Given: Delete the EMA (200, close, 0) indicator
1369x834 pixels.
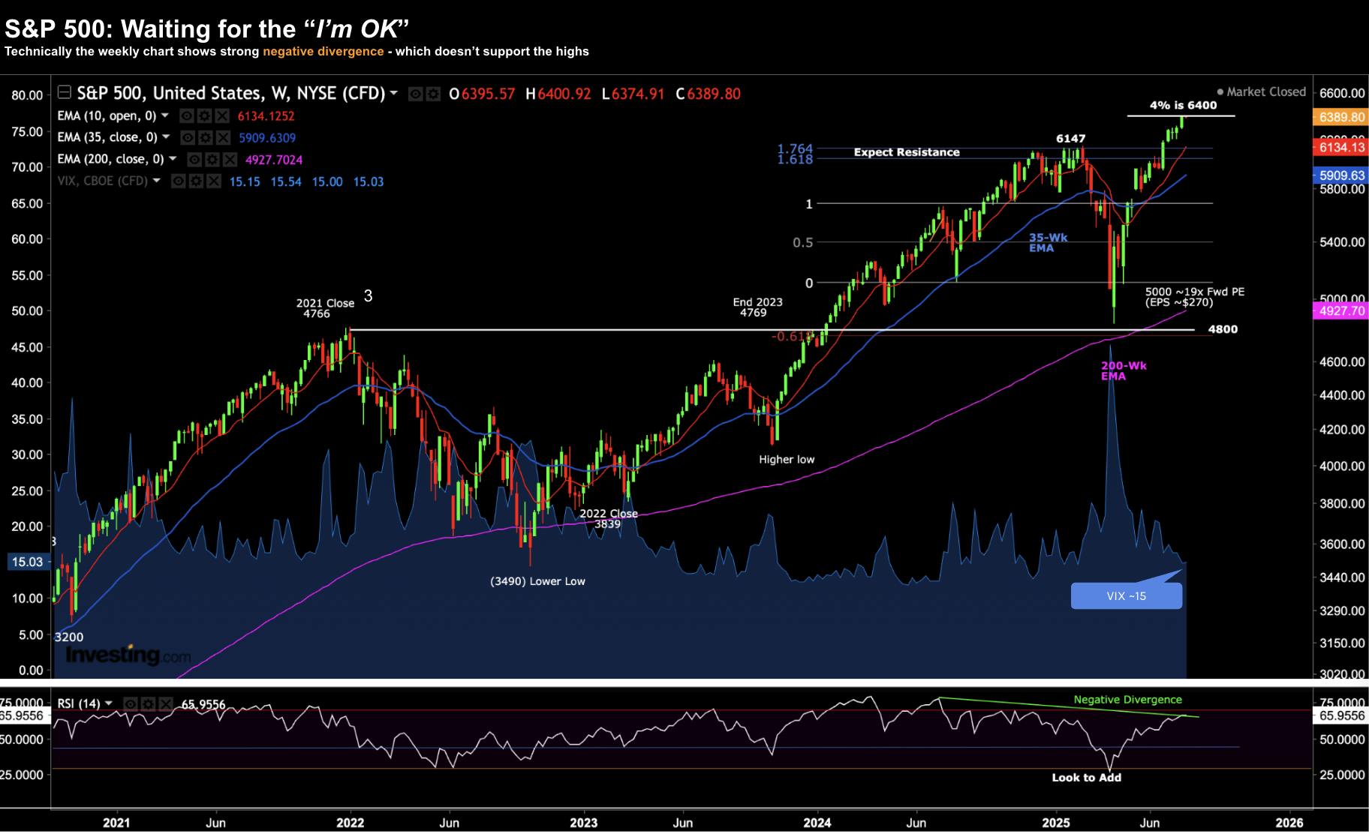Looking at the screenshot, I should click(230, 160).
